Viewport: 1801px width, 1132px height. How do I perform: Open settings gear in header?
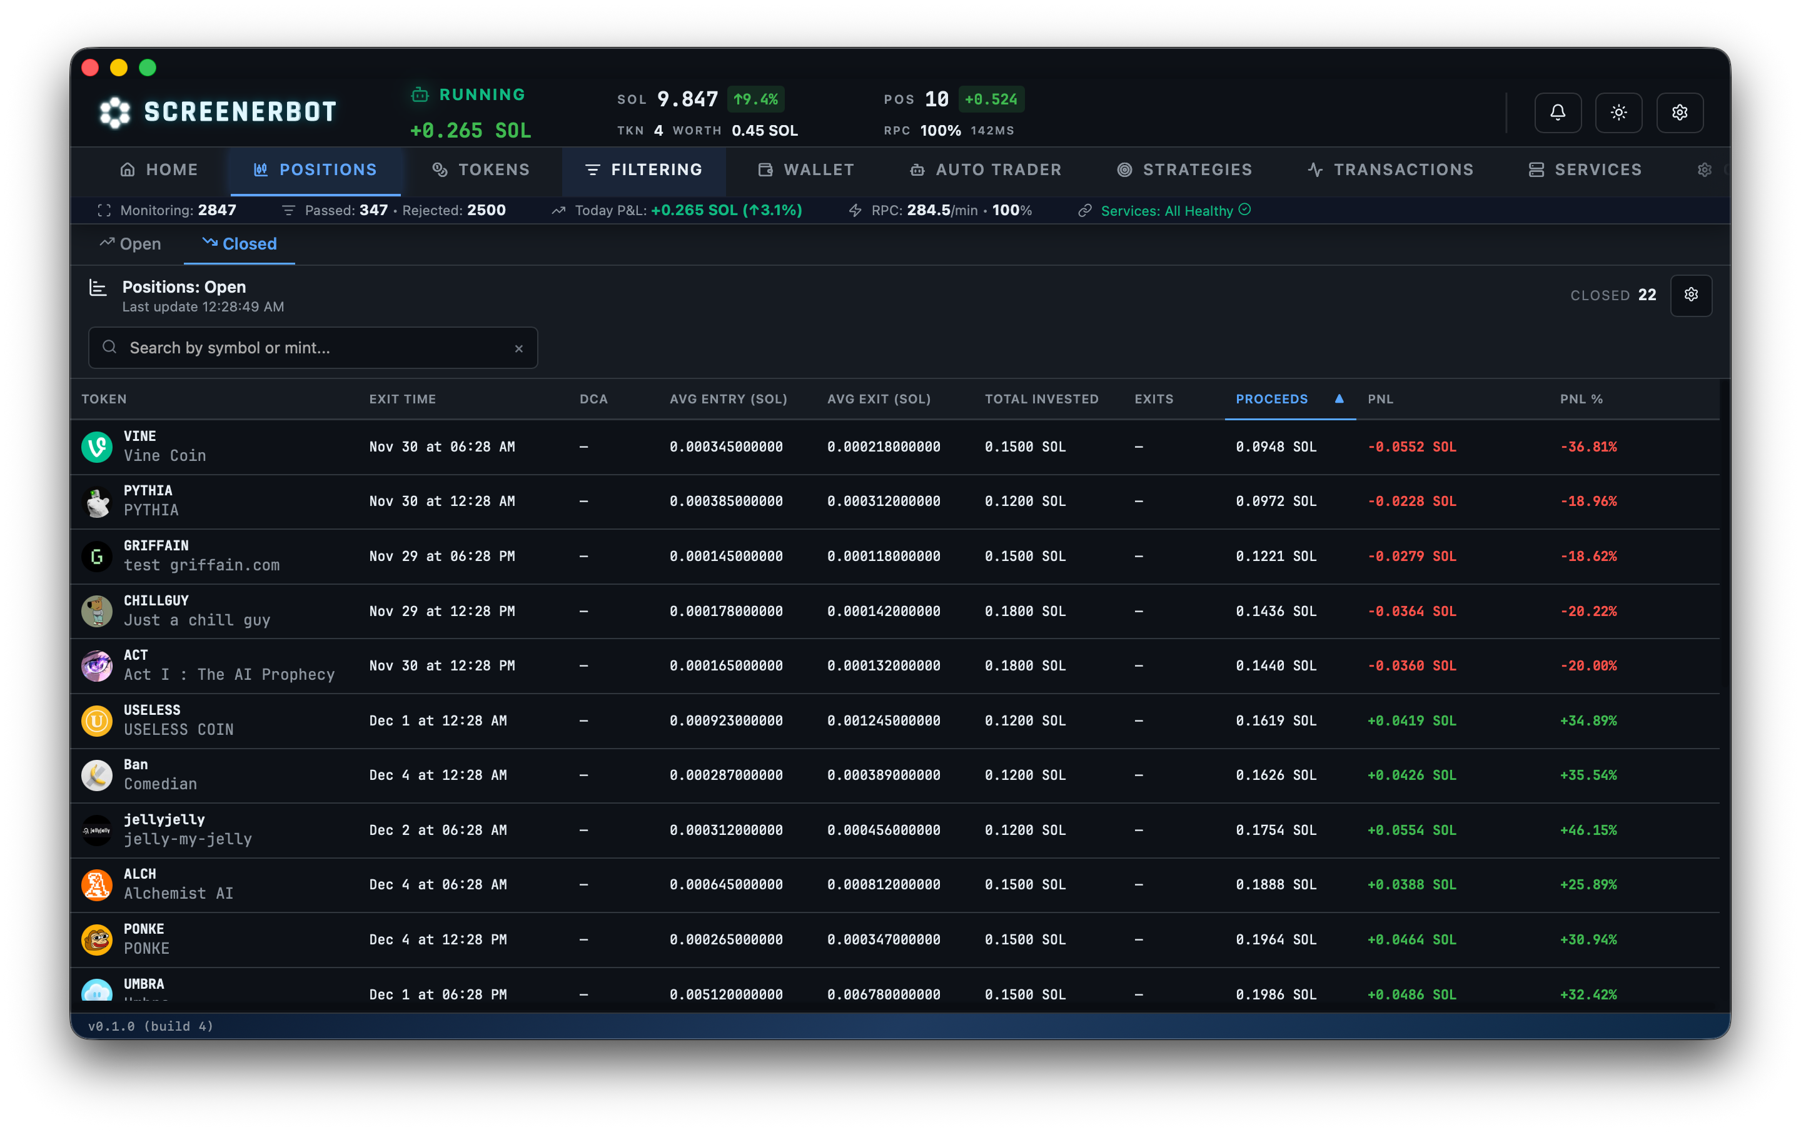[x=1679, y=112]
